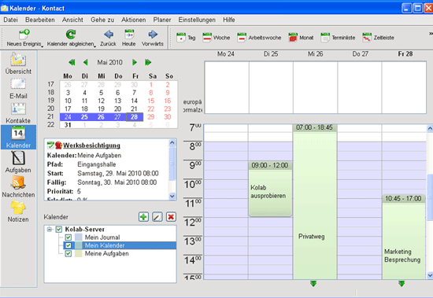Viewport: 433px width, 298px height.
Task: Open Kalender abgleichen dropdown arrow
Action: coord(94,46)
